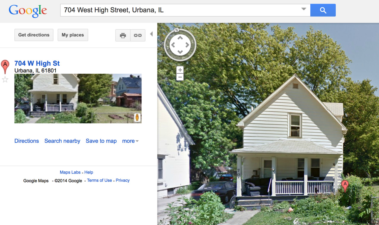
Task: Zoom in with the plus button
Action: 180,70
